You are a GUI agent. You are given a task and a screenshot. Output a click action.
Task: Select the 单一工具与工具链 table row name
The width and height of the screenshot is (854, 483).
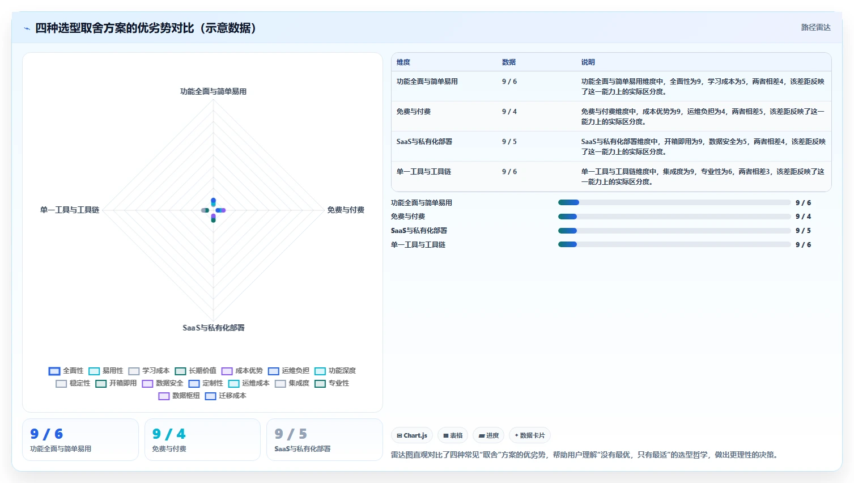(424, 172)
